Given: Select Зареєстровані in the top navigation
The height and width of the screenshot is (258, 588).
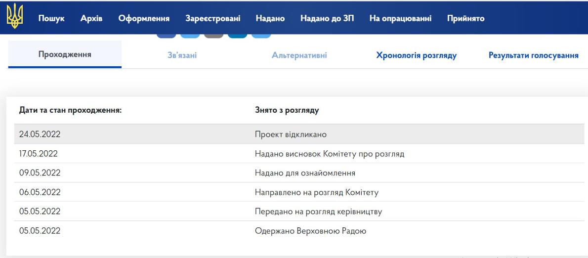Looking at the screenshot, I should coord(212,19).
